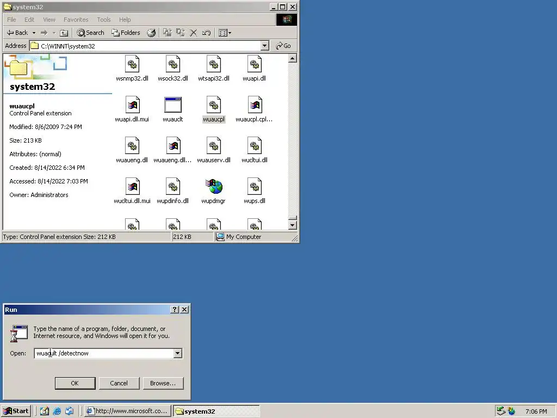Launch Outlook Express from quick launch
This screenshot has height=418, width=557.
point(69,411)
